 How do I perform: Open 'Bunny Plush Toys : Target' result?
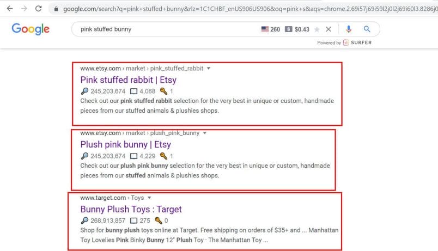tap(131, 209)
